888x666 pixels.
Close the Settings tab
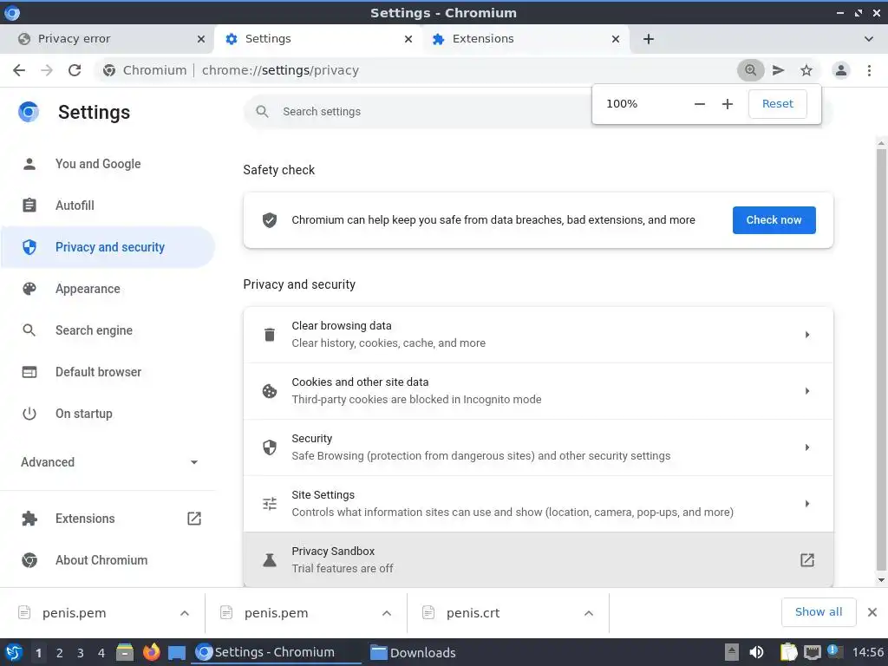[x=408, y=39]
